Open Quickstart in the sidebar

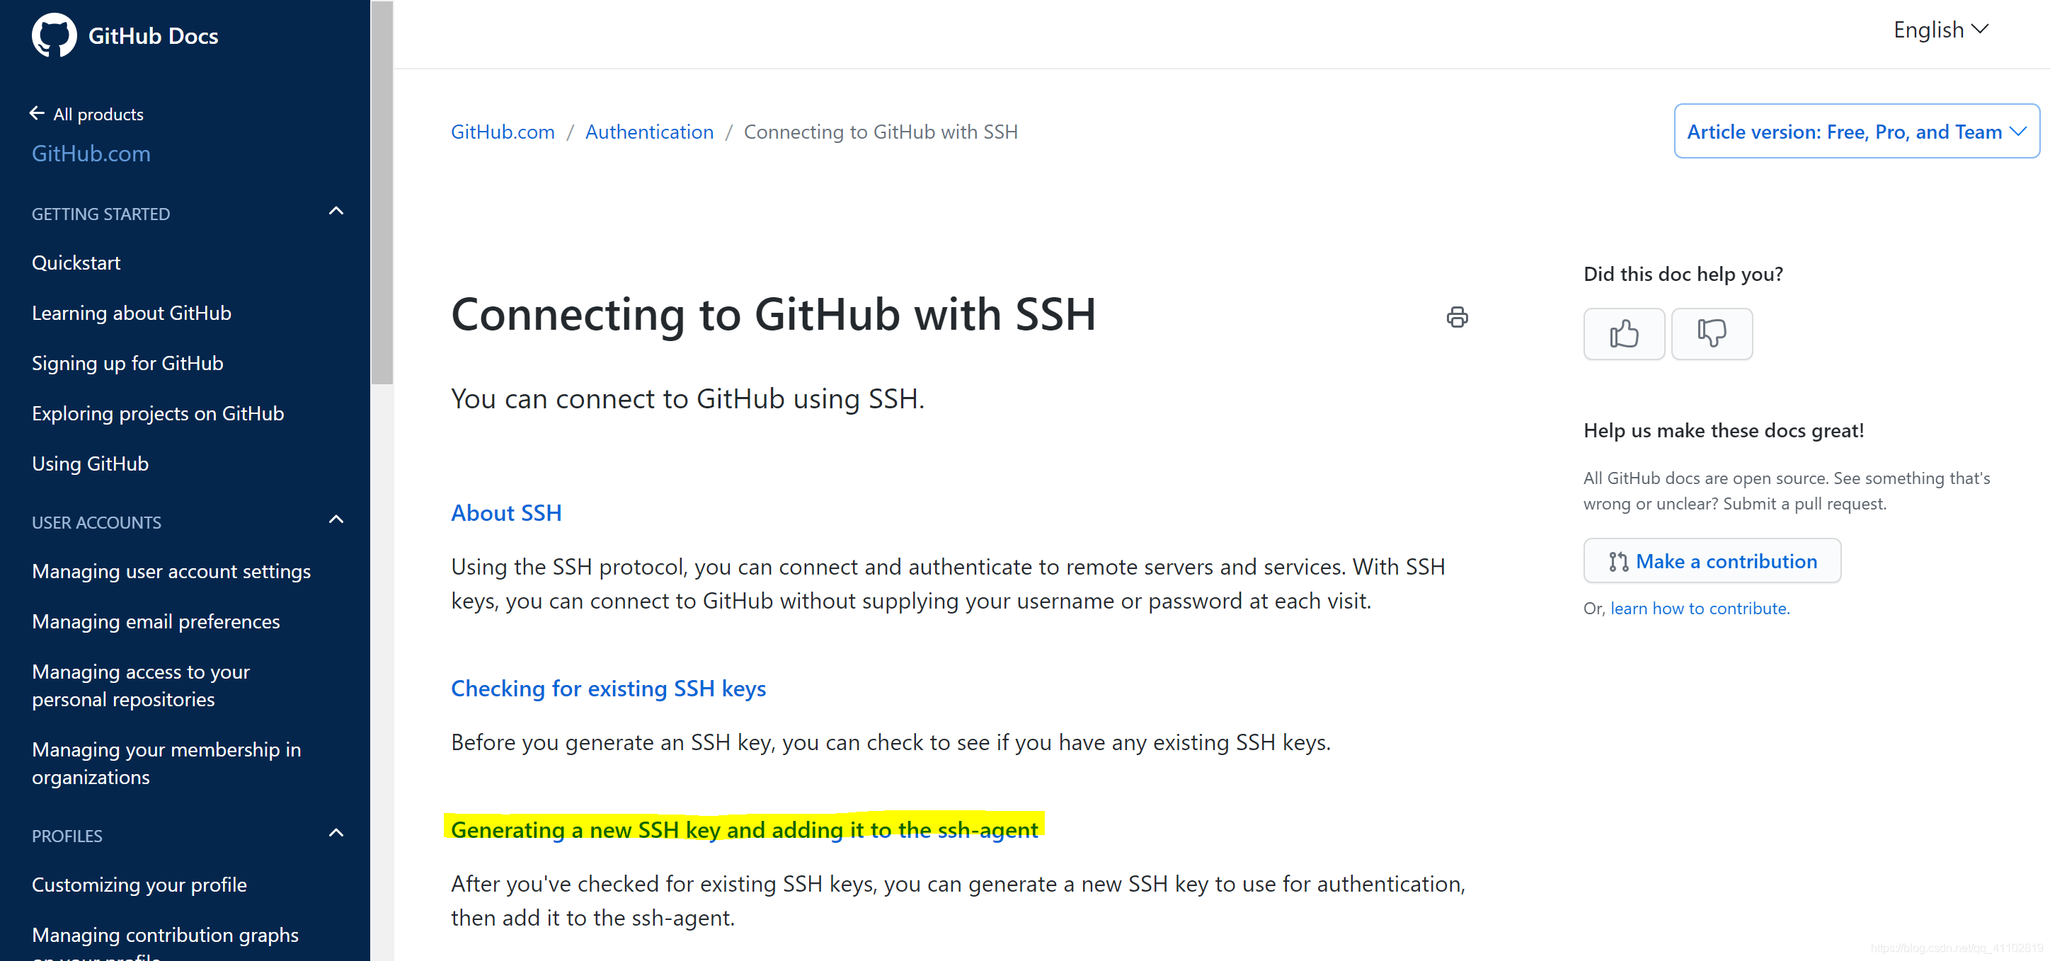(76, 263)
